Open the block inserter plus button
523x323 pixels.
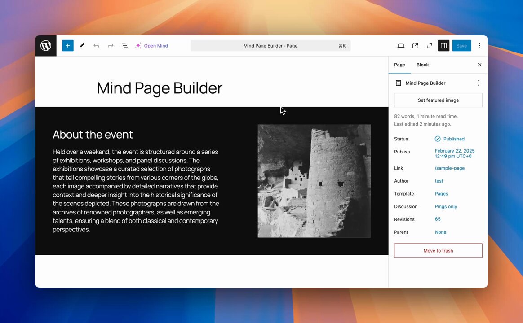[68, 46]
